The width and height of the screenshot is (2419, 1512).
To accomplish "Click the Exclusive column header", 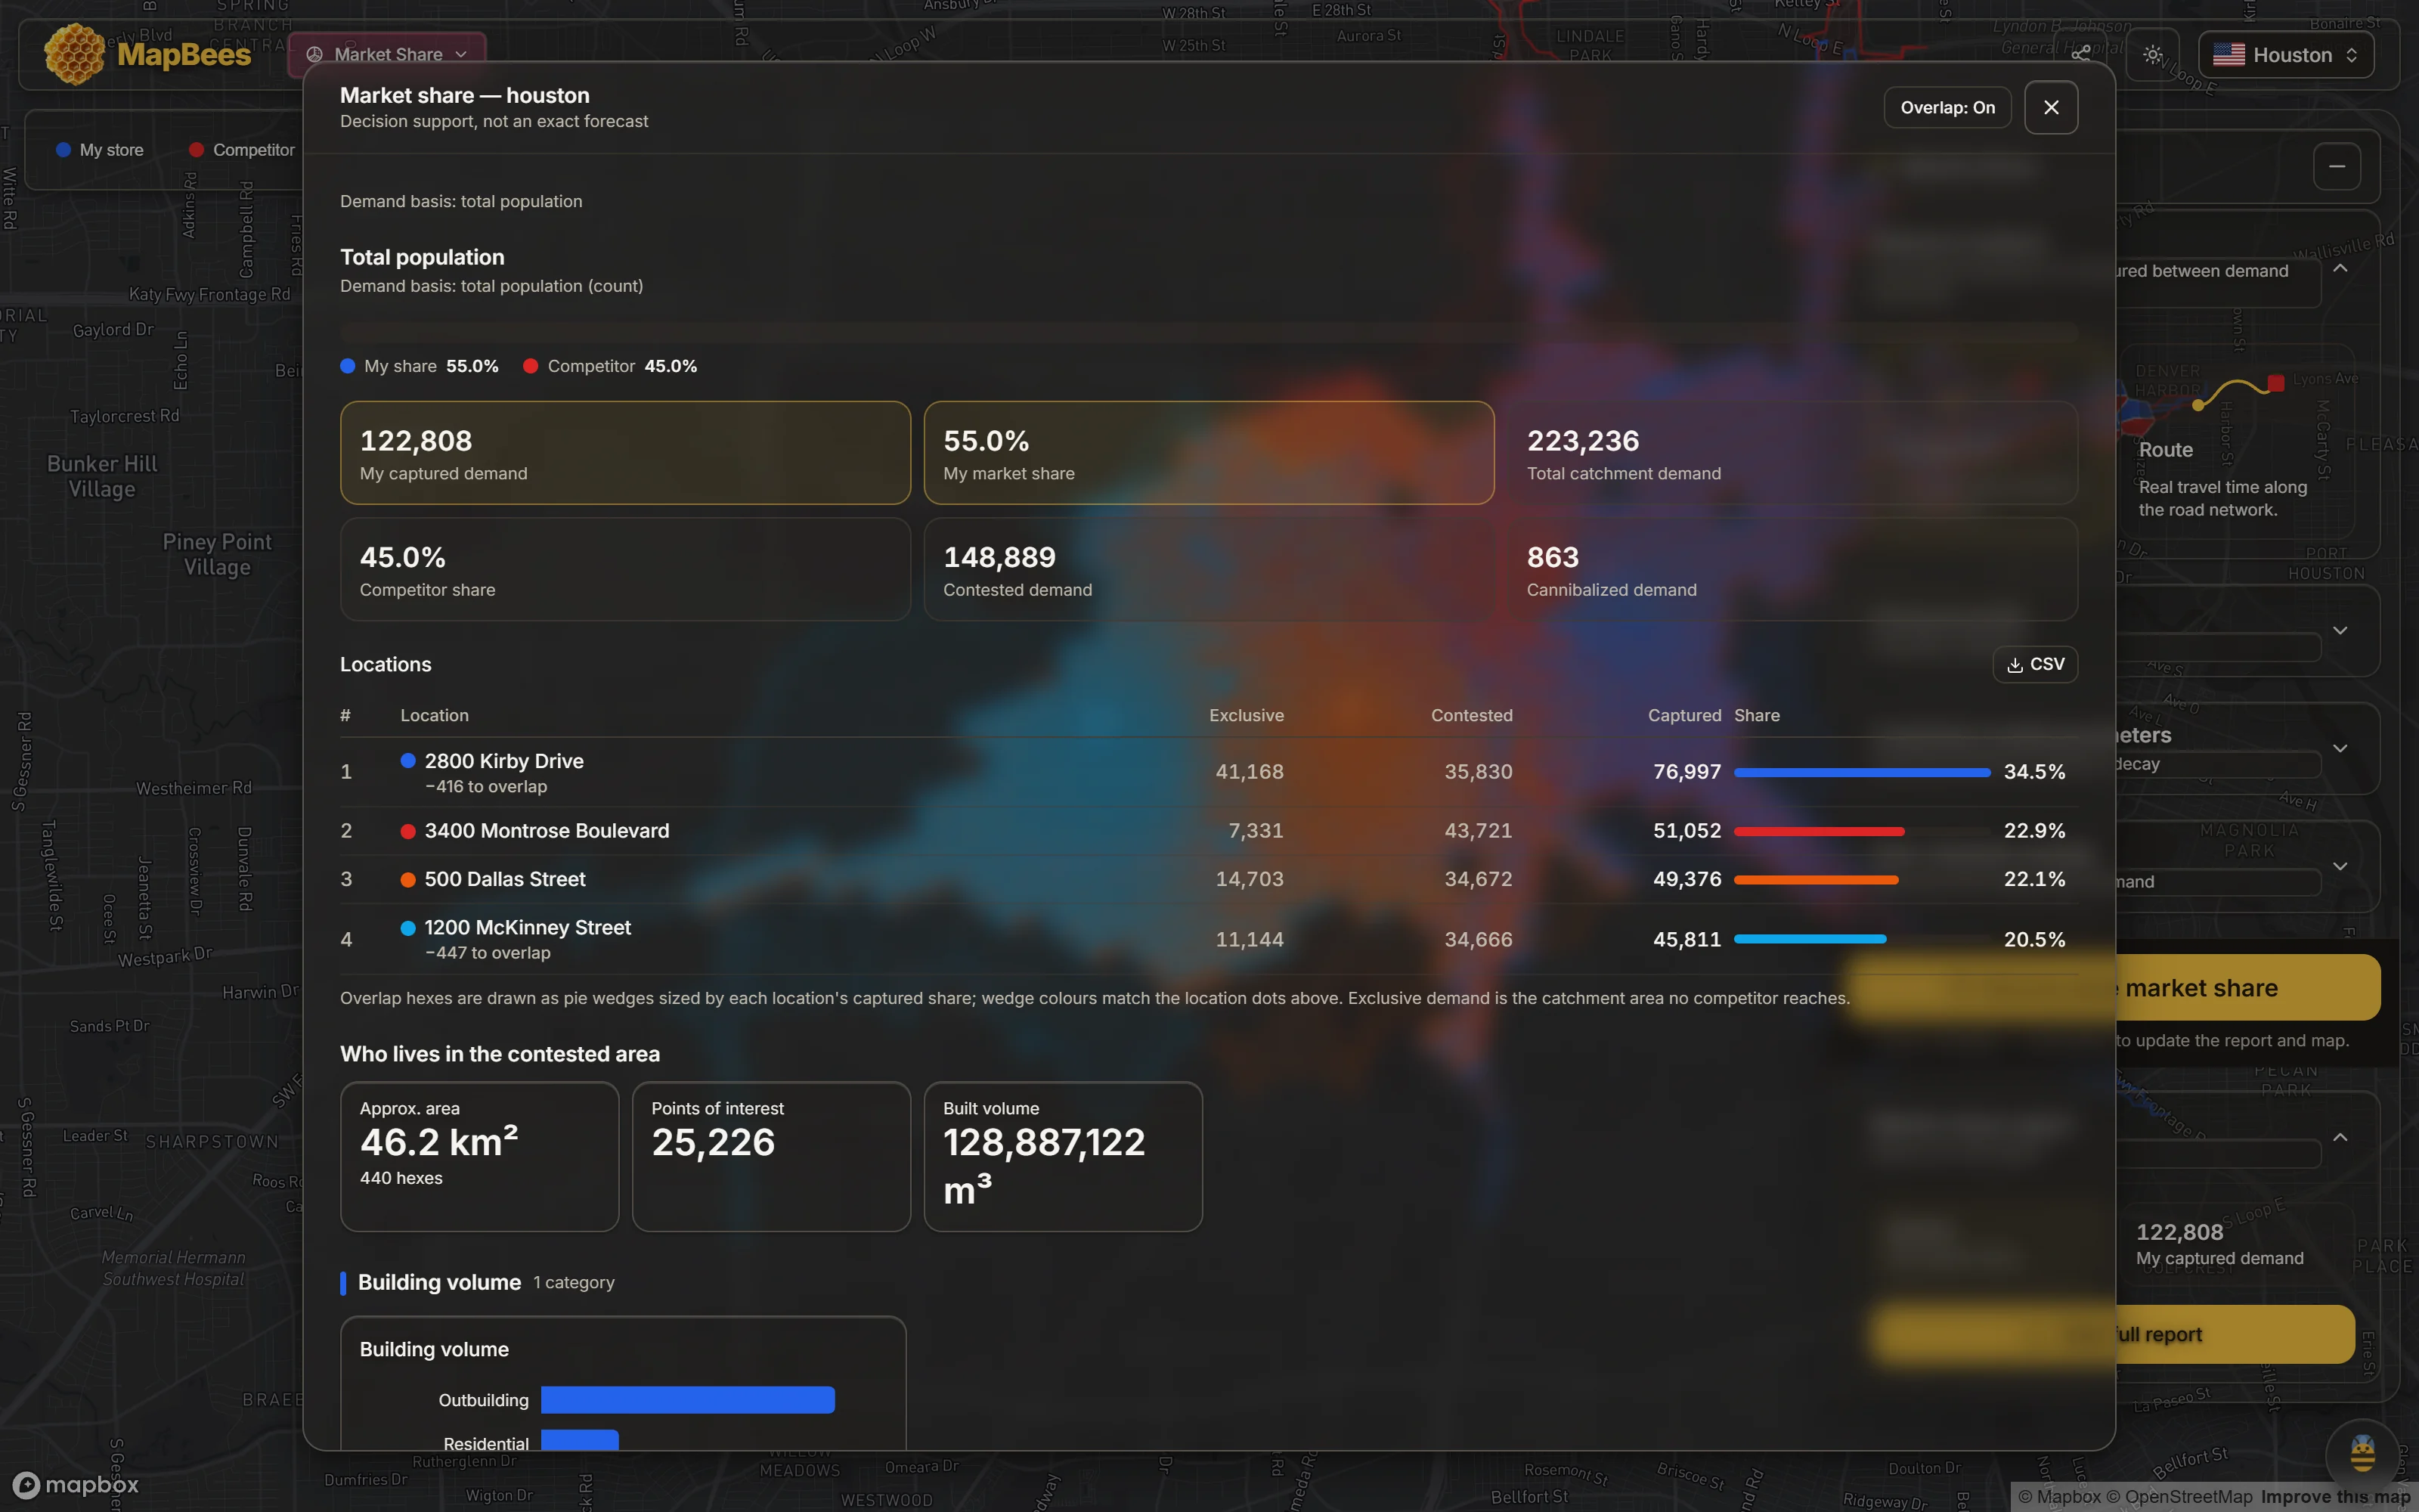I will coord(1247,715).
